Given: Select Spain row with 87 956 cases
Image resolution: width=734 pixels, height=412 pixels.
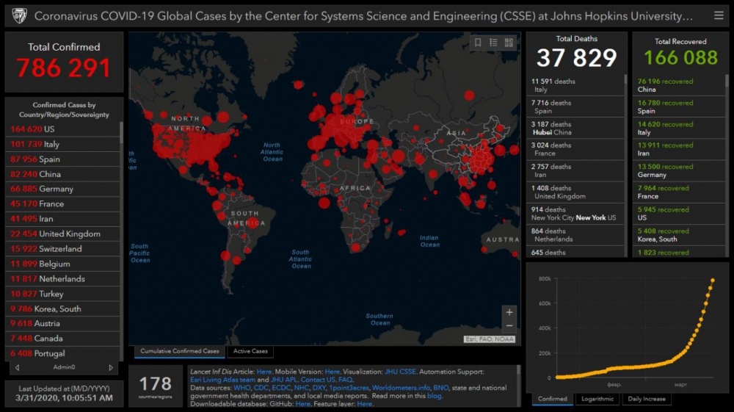Looking at the screenshot, I should (62, 159).
